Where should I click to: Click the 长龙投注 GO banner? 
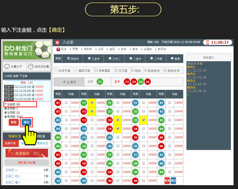click(27, 153)
